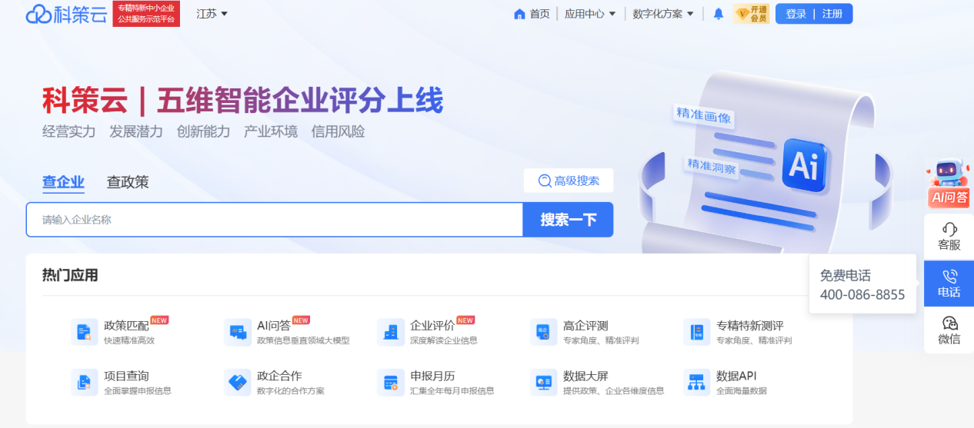Expand the 应用中心 dropdown menu
Screen dimensions: 974x428
coord(590,14)
